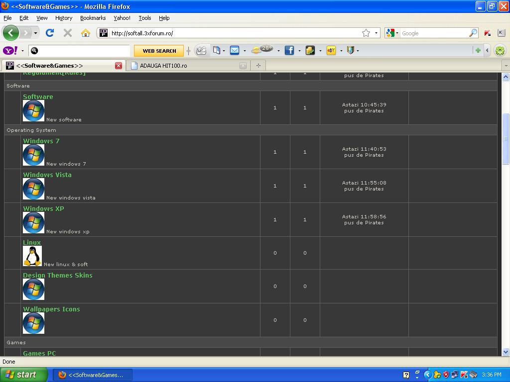Open the Edit menu

24,18
